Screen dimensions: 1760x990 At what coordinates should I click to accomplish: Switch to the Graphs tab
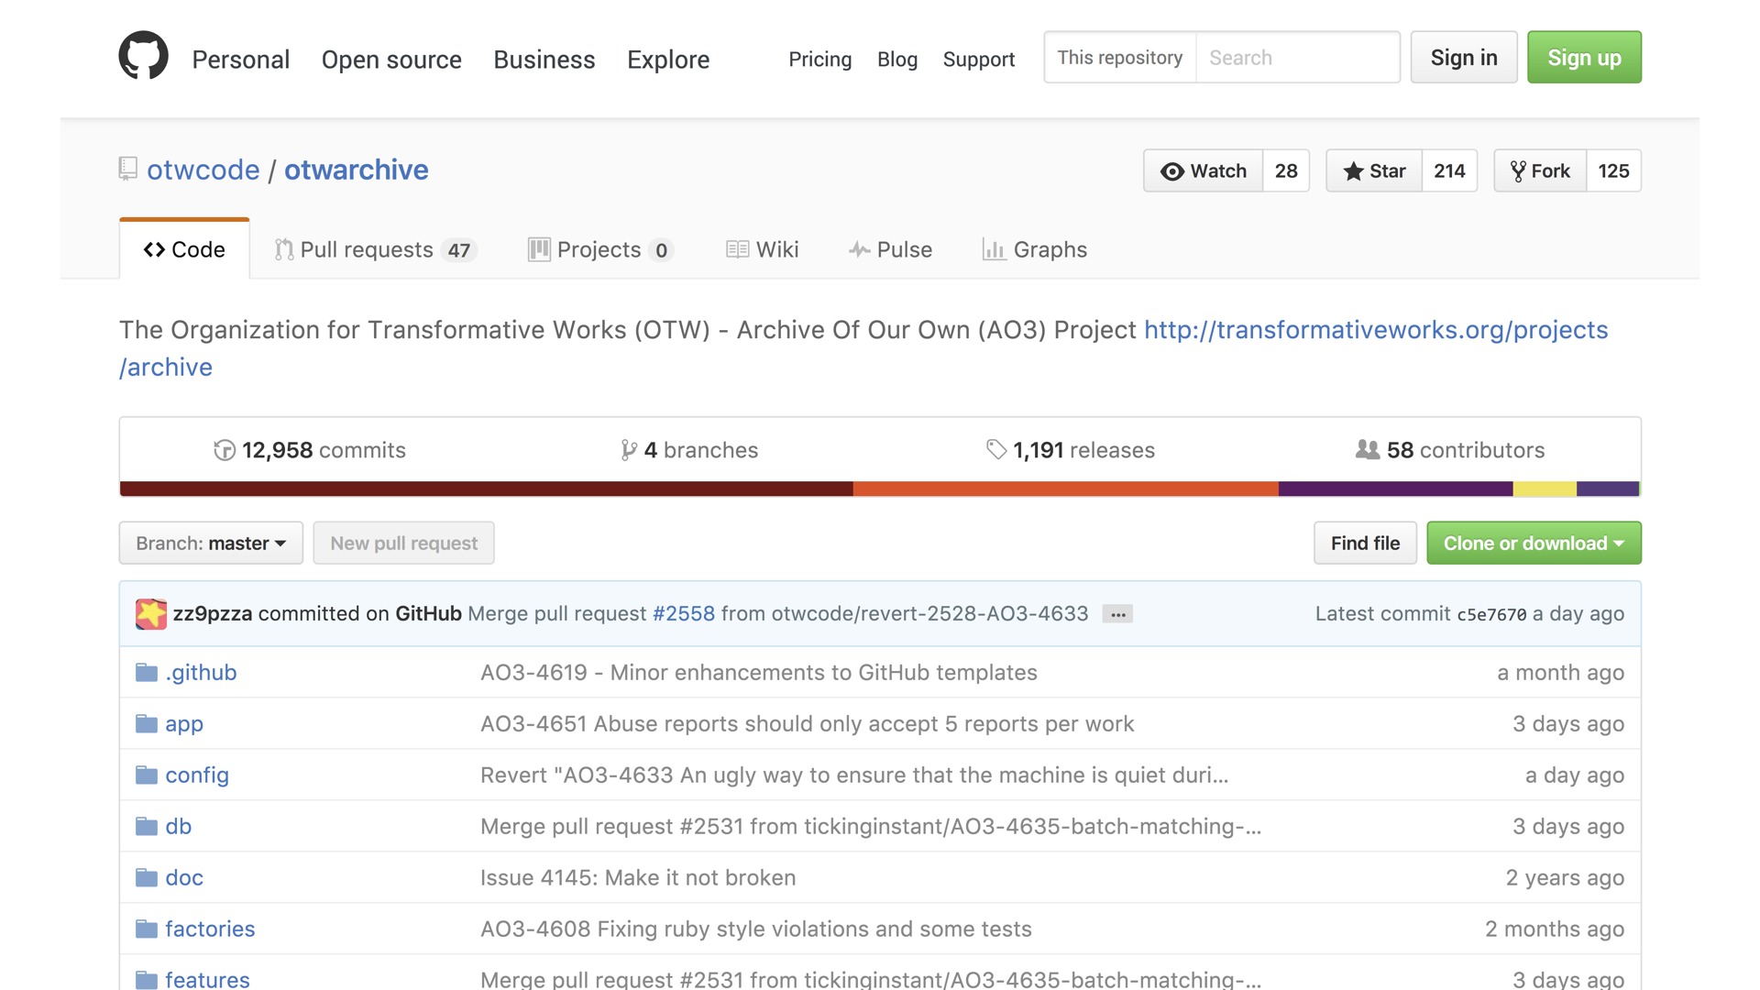tap(1034, 249)
